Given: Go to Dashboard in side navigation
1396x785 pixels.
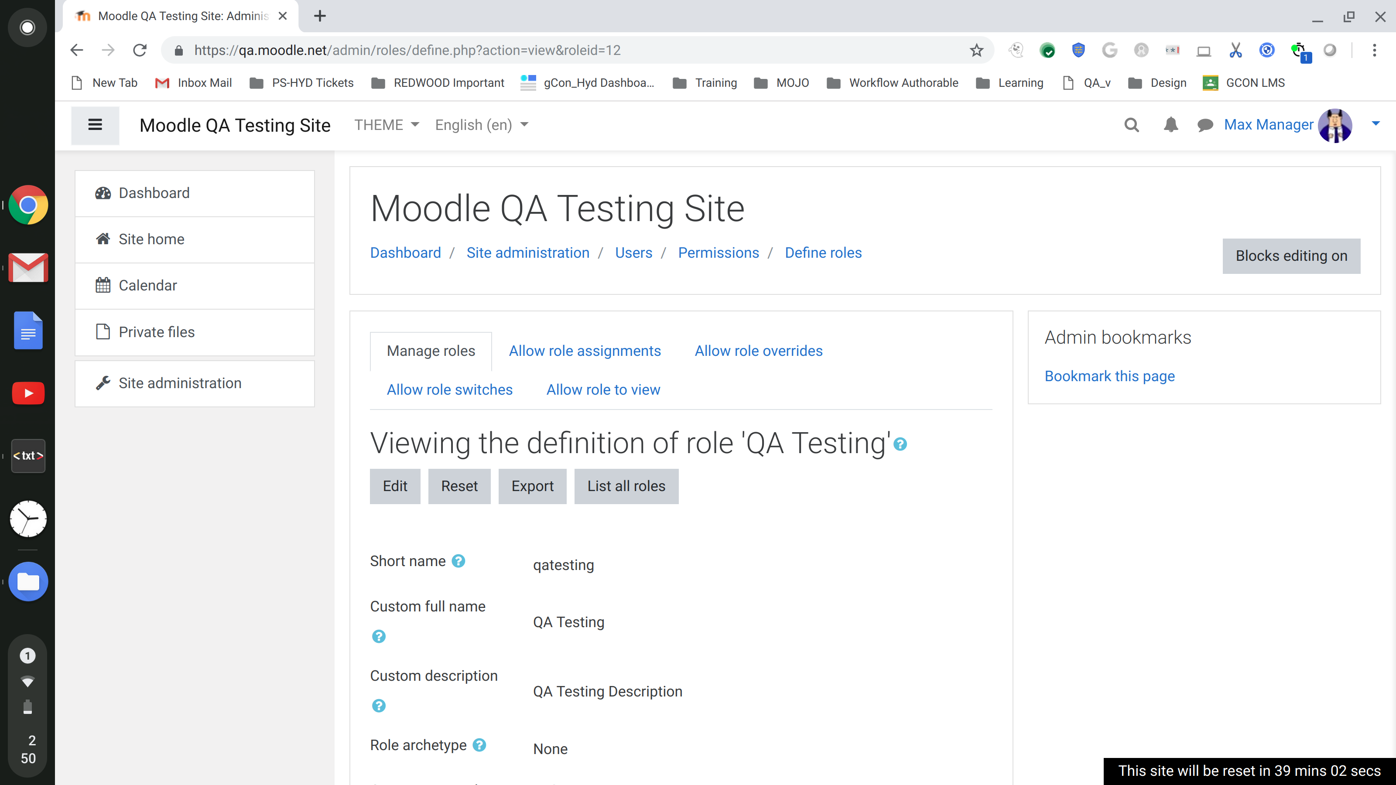Looking at the screenshot, I should pyautogui.click(x=195, y=193).
